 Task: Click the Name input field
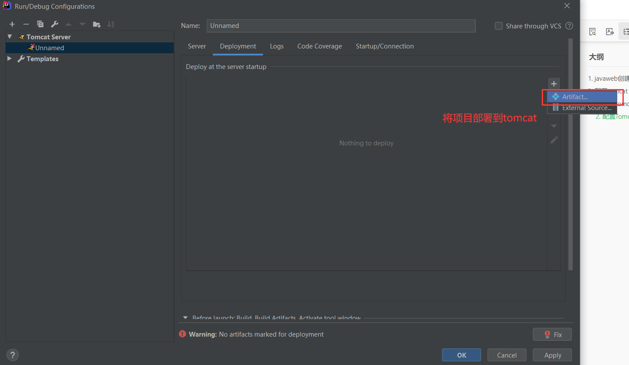tap(341, 26)
